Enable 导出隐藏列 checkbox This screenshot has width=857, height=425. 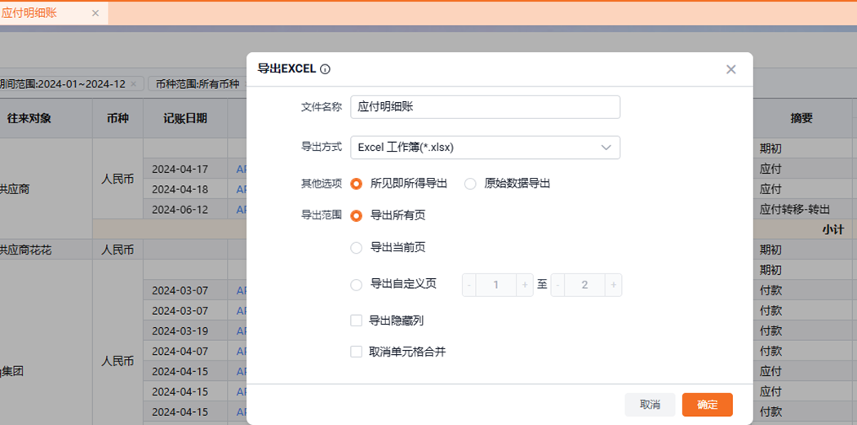pyautogui.click(x=357, y=321)
